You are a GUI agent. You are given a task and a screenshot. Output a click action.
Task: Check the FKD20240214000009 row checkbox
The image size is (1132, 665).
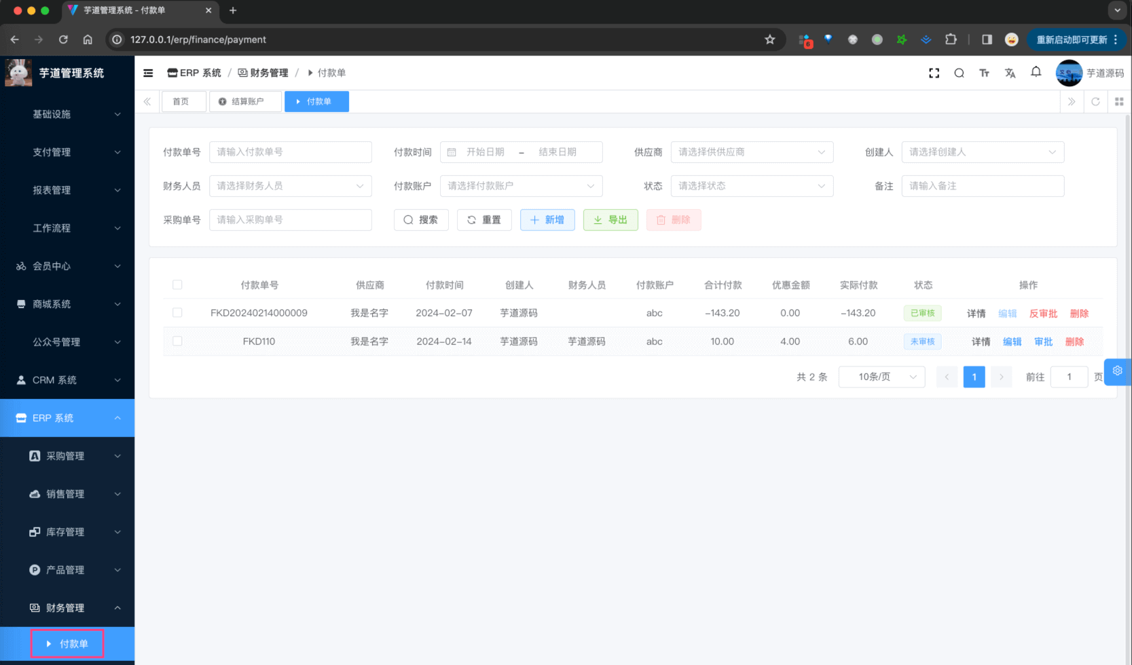177,313
